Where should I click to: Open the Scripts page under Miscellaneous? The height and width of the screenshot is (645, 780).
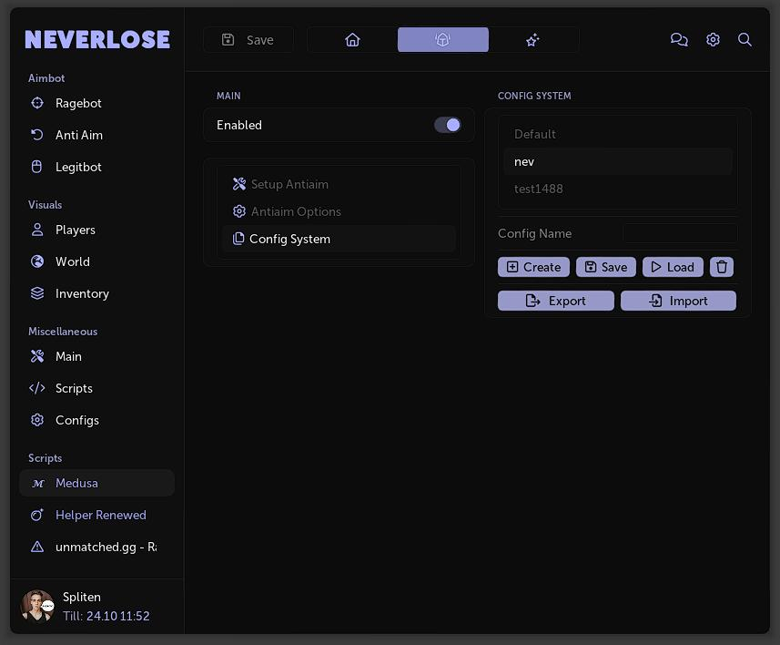[97, 388]
